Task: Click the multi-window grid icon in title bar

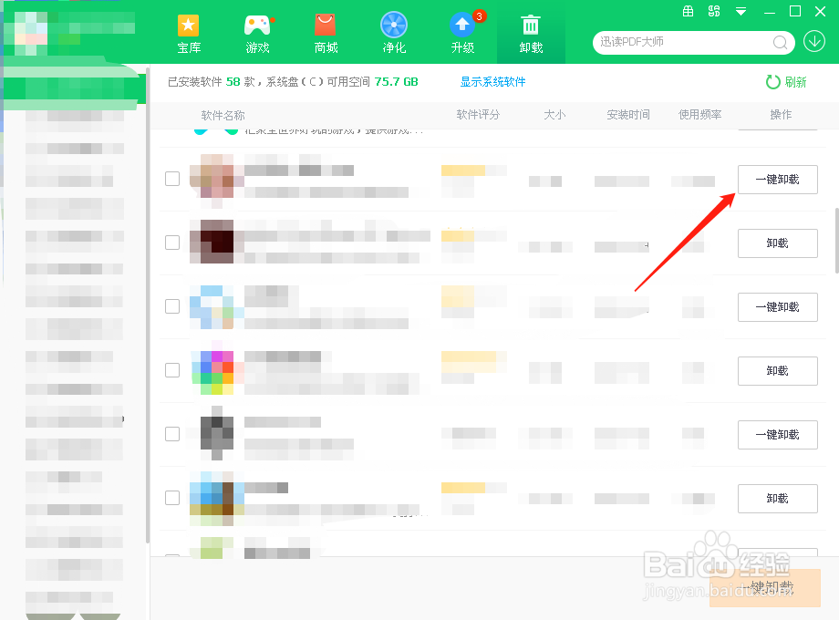Action: tap(714, 13)
